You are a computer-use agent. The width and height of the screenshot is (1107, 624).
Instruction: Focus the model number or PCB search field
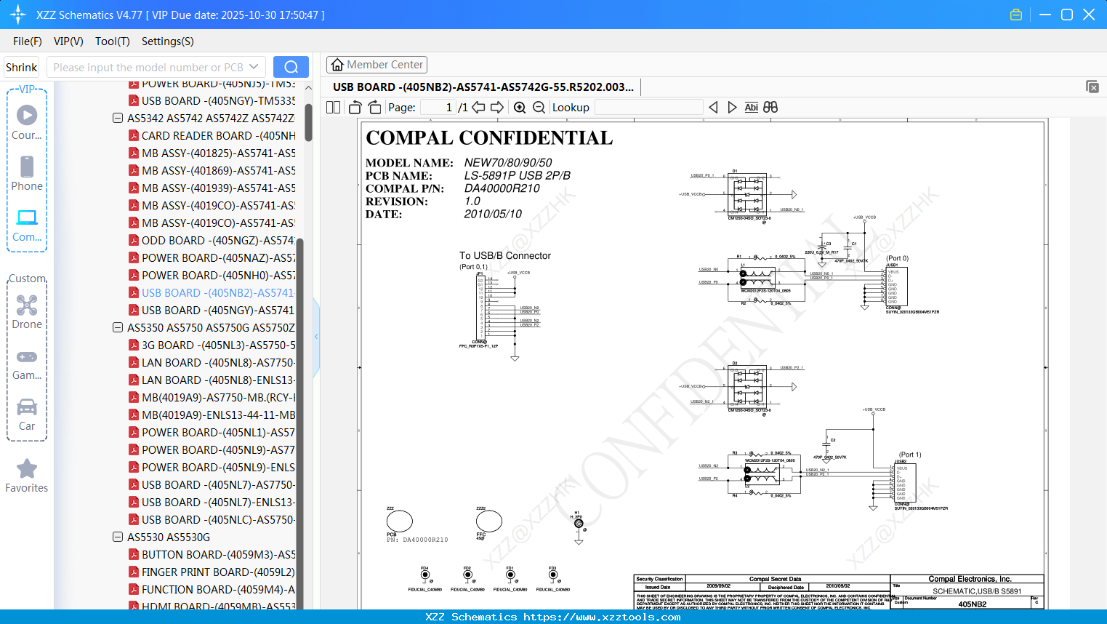point(148,67)
